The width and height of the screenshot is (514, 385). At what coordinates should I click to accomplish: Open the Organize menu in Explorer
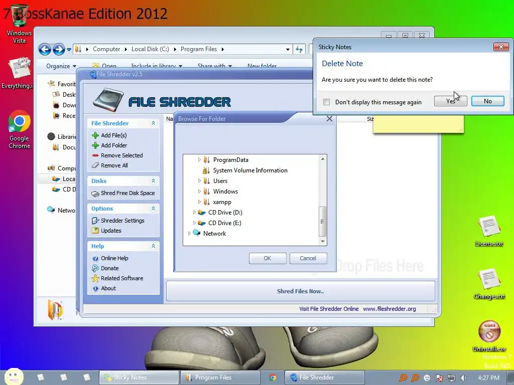61,66
